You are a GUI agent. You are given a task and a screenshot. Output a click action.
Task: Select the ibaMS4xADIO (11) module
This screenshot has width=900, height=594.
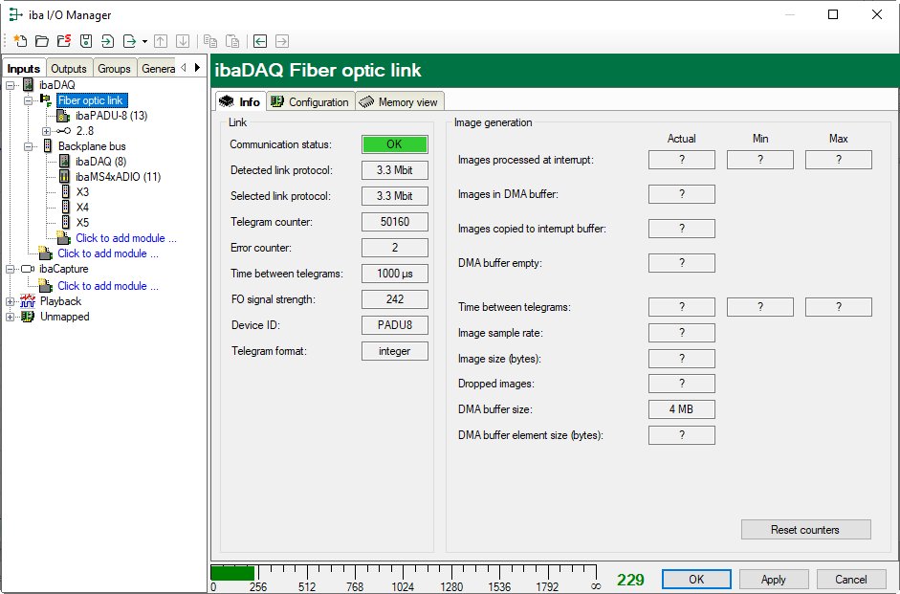pyautogui.click(x=118, y=177)
